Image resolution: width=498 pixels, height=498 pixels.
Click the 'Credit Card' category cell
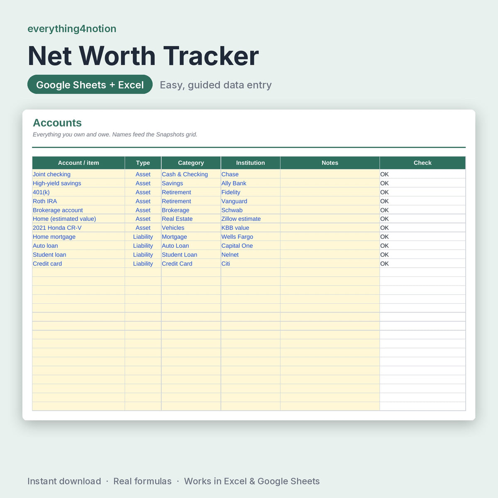click(191, 264)
